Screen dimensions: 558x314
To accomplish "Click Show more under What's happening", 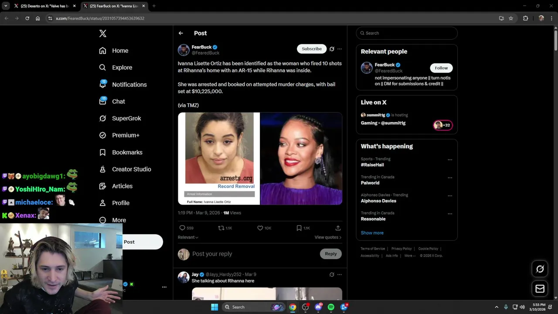I will [x=372, y=233].
